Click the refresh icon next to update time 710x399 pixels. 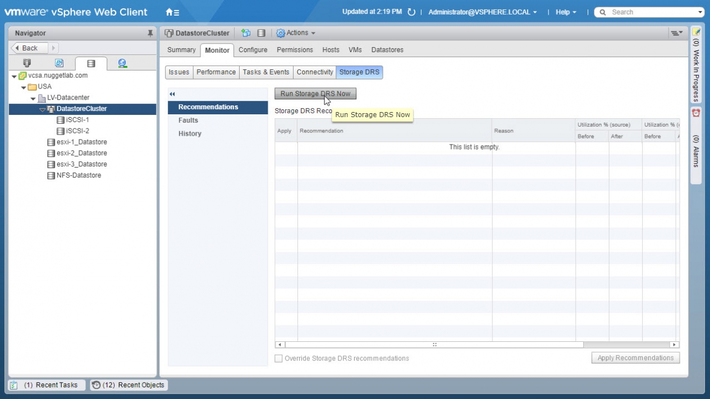pyautogui.click(x=411, y=12)
